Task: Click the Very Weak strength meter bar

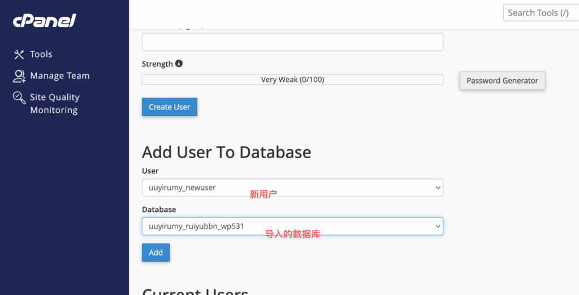Action: 292,80
